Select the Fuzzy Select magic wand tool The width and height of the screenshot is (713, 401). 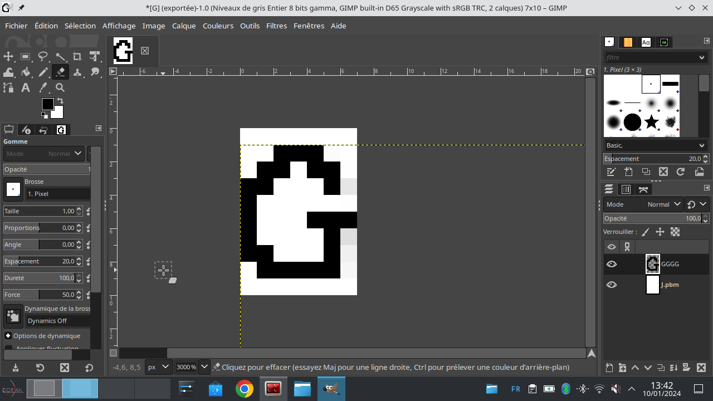tap(60, 56)
